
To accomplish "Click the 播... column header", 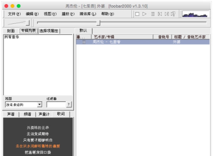I will tap(83, 37).
